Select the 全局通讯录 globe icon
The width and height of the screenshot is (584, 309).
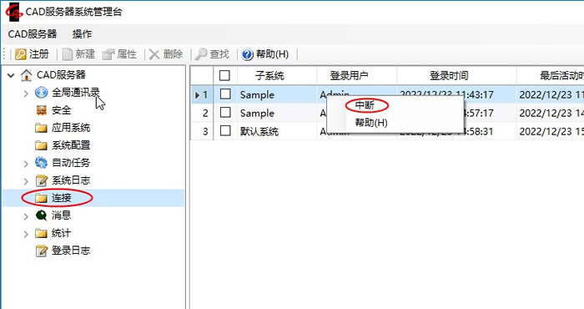point(42,93)
